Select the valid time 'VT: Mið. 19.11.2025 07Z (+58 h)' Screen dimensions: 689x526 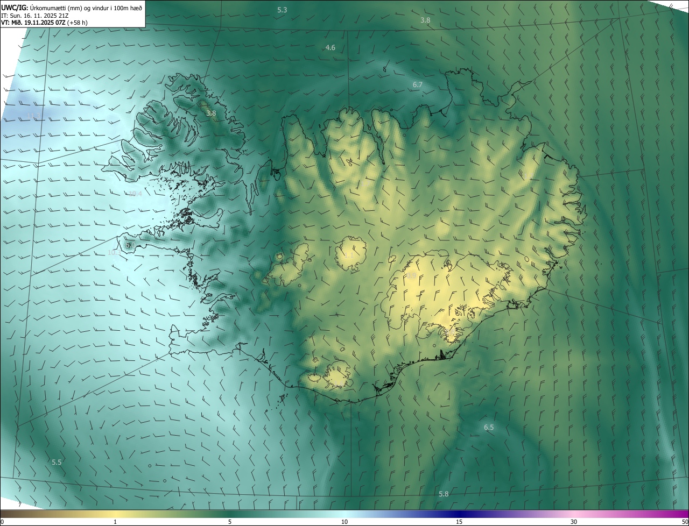pos(44,23)
